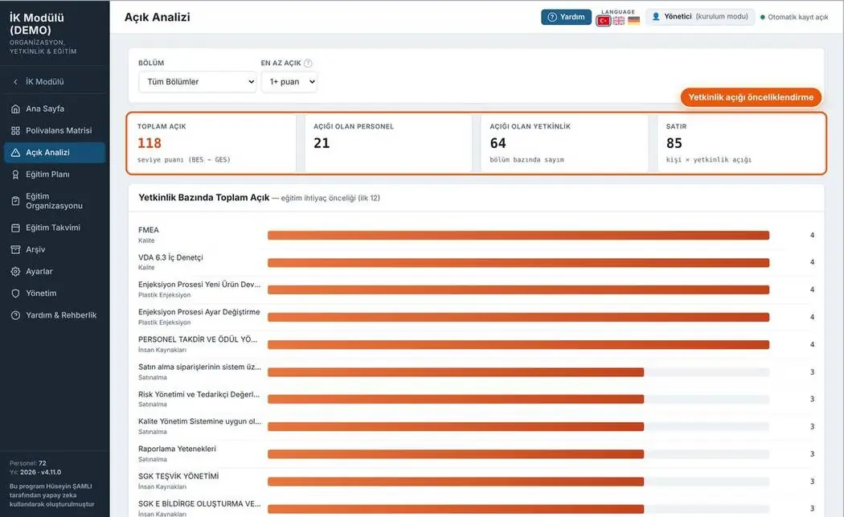Click the Yönetici (kurulum modu) button

700,17
